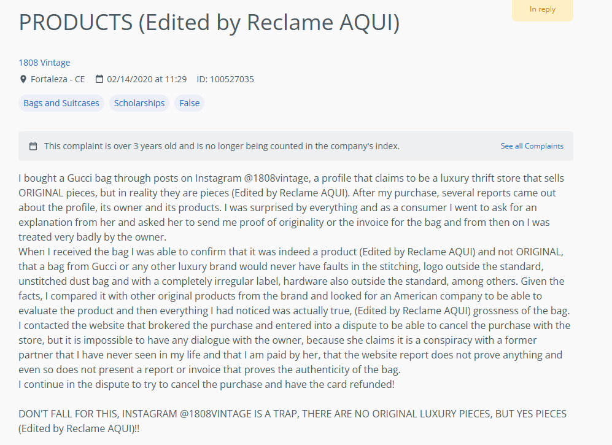Click the complaint ID 100527035
This screenshot has height=445, width=612.
225,79
